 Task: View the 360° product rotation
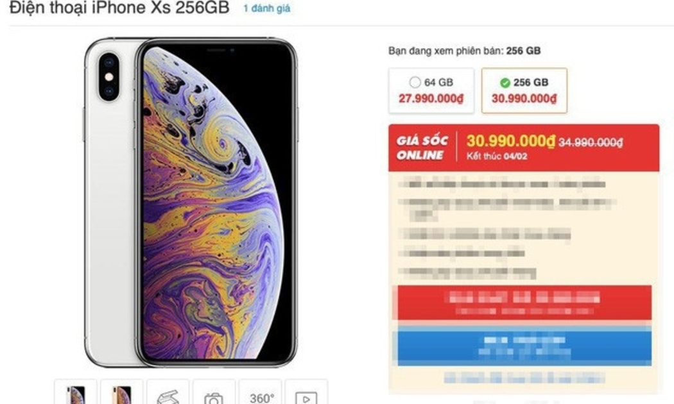(x=261, y=392)
